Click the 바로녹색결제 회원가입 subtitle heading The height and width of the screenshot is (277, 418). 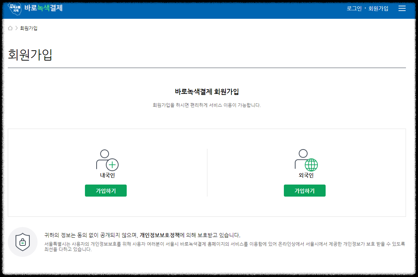tap(207, 91)
